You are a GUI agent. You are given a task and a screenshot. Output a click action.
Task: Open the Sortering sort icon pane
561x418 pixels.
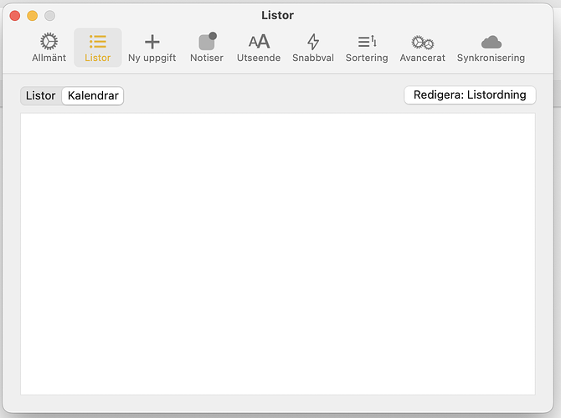click(x=367, y=42)
